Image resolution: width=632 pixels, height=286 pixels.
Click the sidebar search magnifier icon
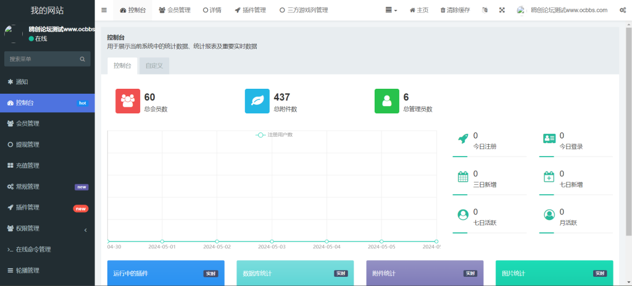point(83,59)
